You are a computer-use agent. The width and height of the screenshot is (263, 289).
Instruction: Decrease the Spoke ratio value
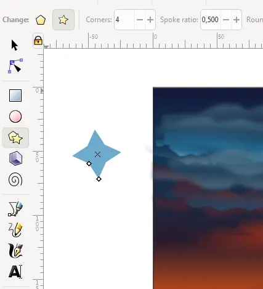[226, 20]
